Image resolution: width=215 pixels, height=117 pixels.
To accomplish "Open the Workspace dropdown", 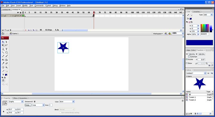I will pos(158,34).
